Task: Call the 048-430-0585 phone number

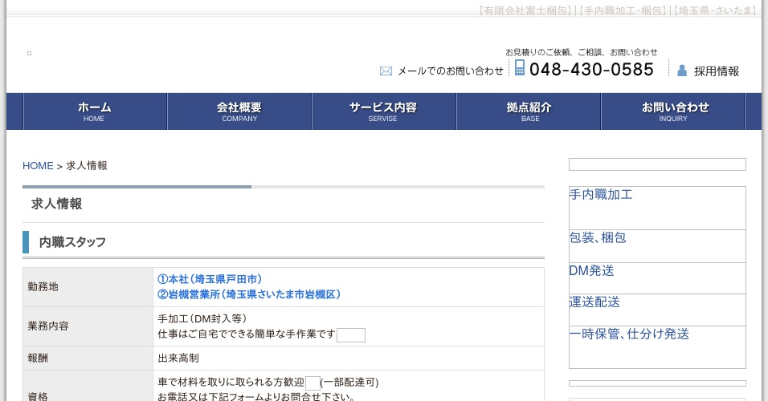Action: [x=591, y=70]
